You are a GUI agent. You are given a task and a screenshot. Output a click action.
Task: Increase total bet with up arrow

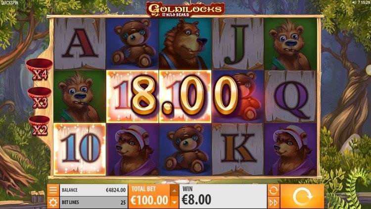(174, 191)
